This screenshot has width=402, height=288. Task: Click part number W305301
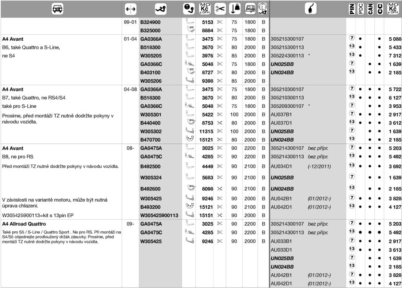coord(151,115)
